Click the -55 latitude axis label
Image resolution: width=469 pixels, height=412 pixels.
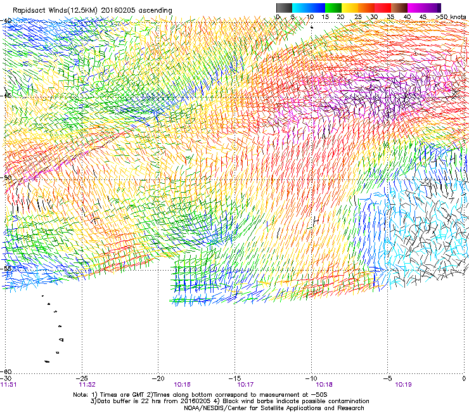(6, 268)
